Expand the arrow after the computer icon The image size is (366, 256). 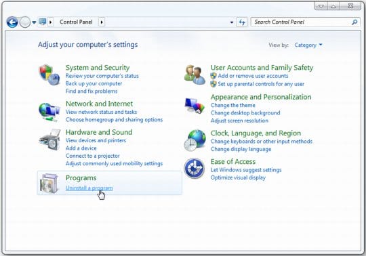point(51,22)
